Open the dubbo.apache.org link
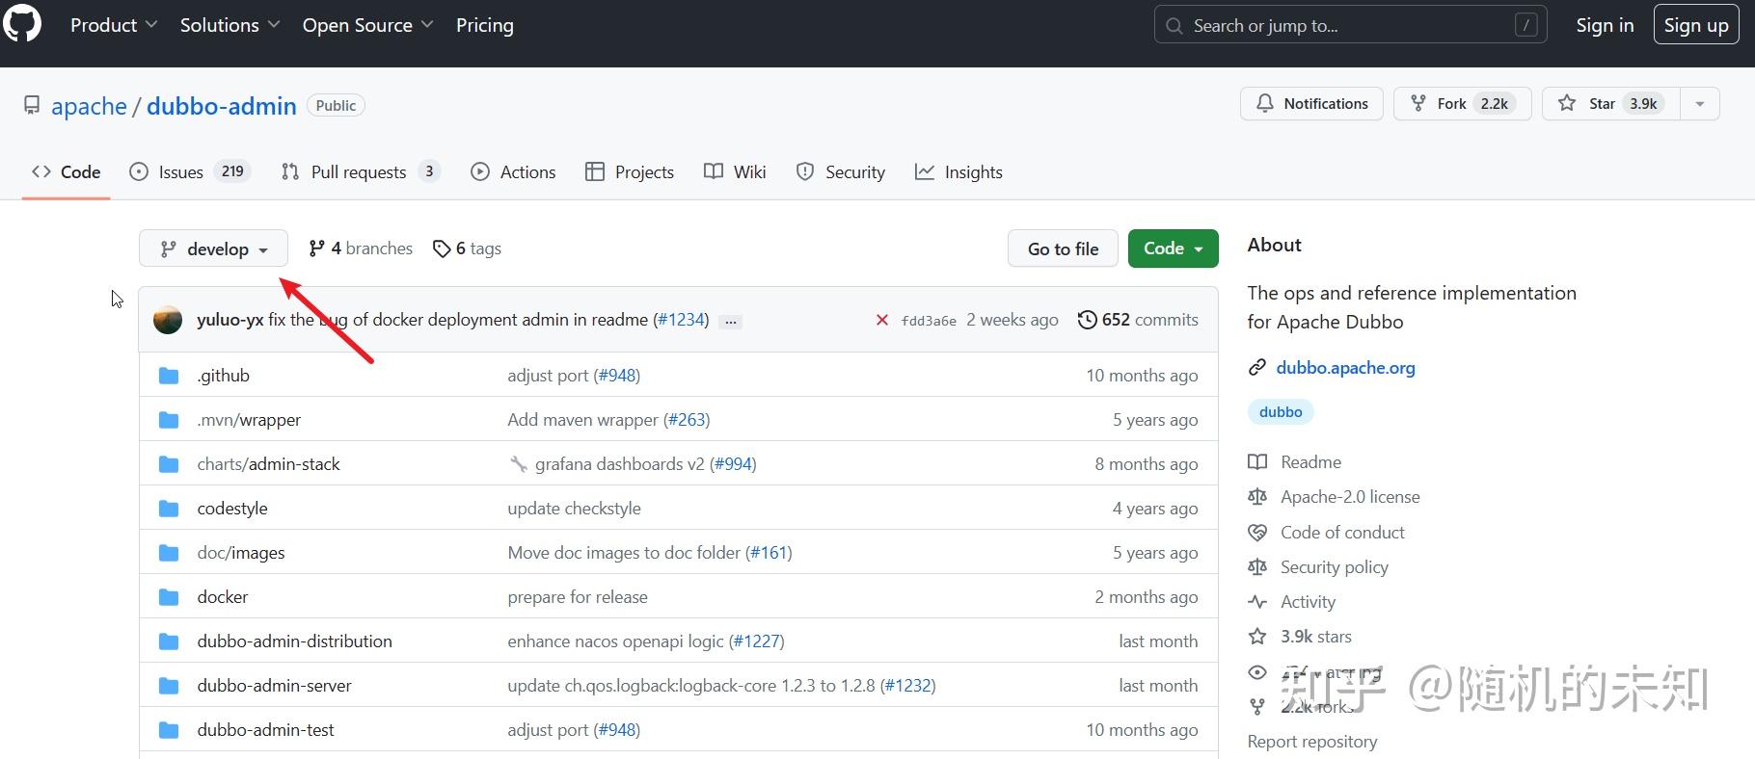The height and width of the screenshot is (759, 1755). click(x=1345, y=368)
